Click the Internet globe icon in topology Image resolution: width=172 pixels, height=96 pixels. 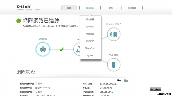(43, 49)
